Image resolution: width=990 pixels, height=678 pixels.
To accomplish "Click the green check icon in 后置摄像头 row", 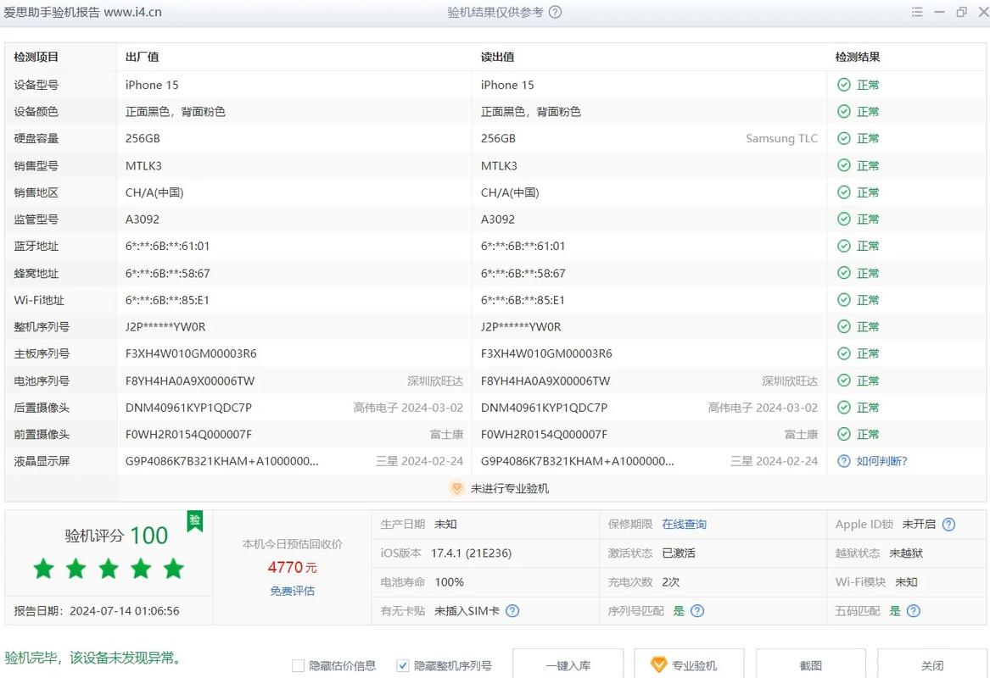I will 843,408.
